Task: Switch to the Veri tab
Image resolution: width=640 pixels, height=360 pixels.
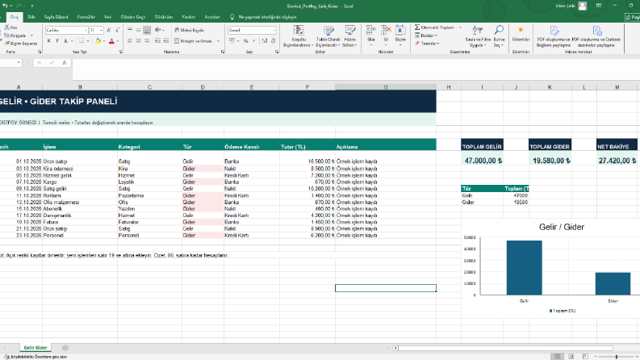Action: point(108,17)
